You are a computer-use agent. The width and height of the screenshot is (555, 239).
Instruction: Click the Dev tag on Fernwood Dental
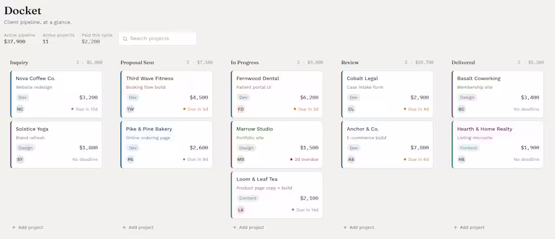[243, 97]
